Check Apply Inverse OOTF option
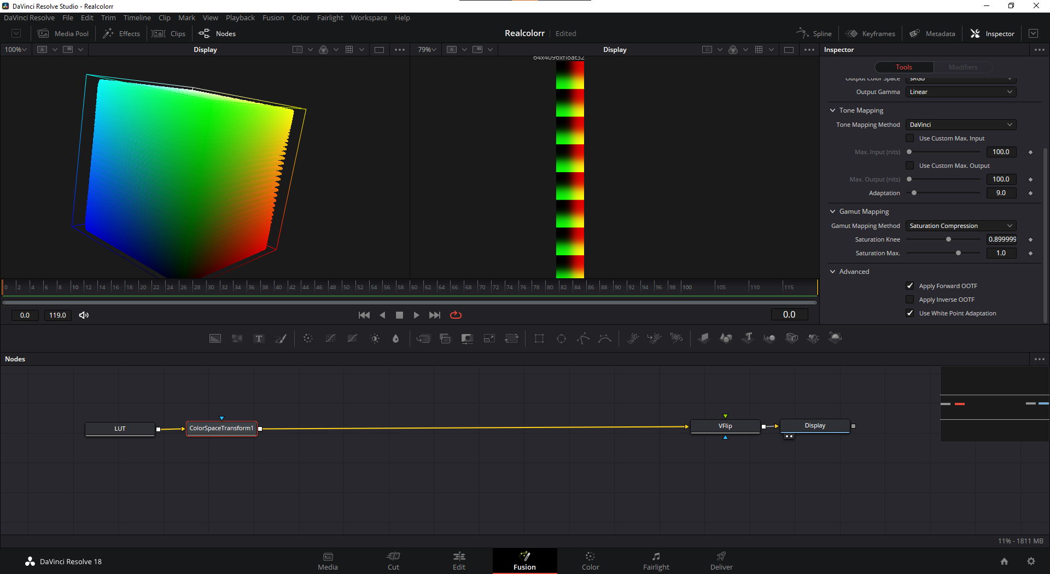Screen dimensions: 1050x574 (x=910, y=300)
